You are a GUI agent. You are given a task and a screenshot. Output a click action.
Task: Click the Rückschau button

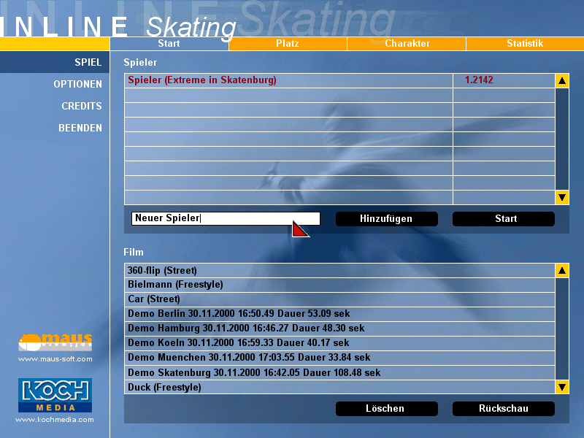[503, 409]
